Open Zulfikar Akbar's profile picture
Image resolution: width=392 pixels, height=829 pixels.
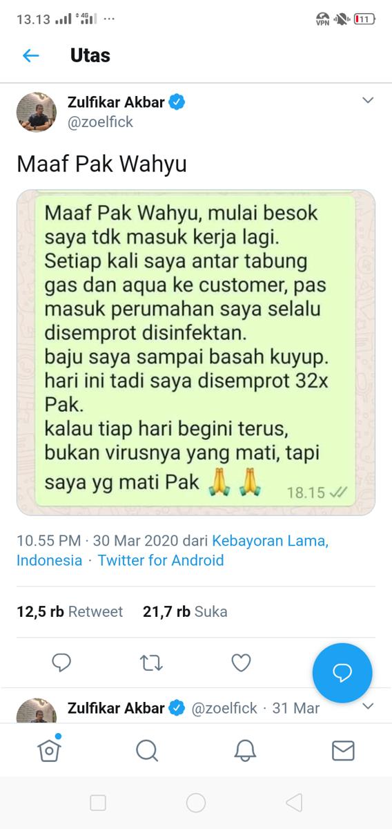(x=37, y=112)
